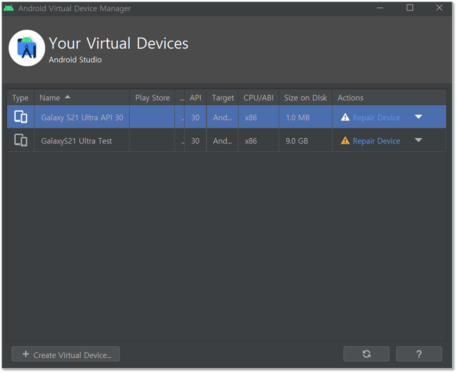The height and width of the screenshot is (373, 457).
Task: Repair the GalaxyS21 Ultra Test device
Action: pos(376,141)
